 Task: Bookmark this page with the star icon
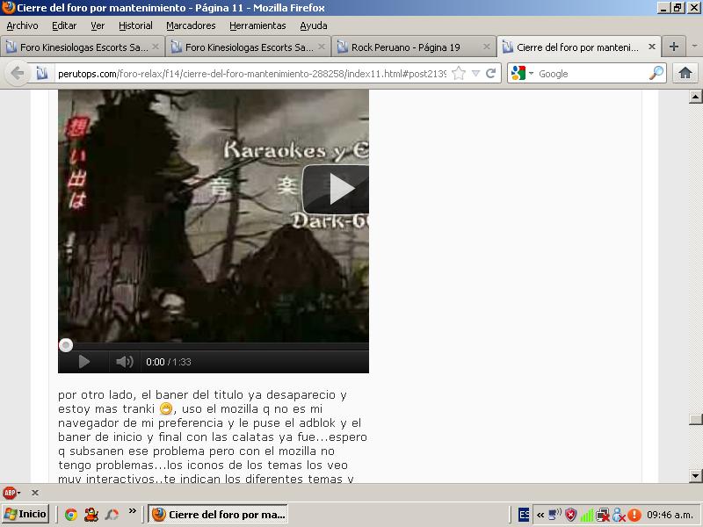pos(459,73)
